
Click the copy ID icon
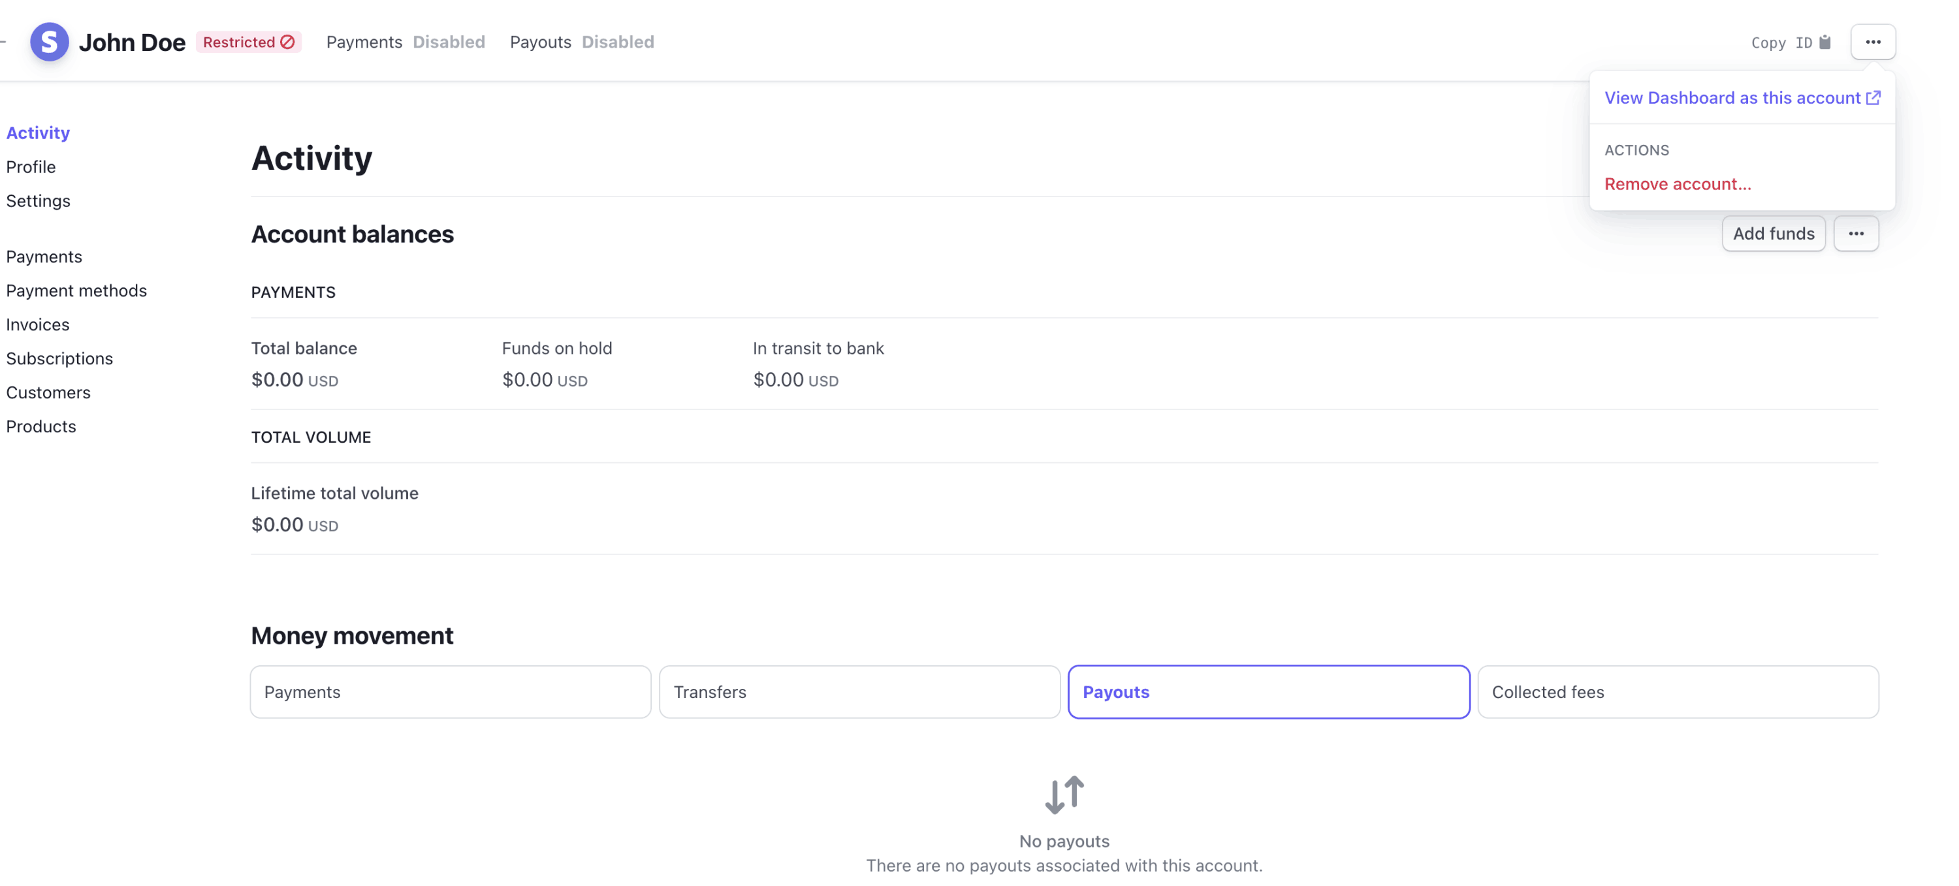click(1825, 41)
